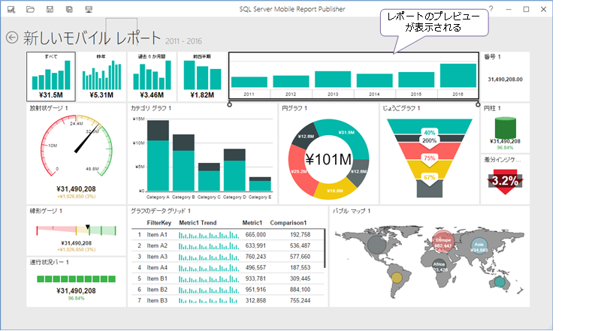Screen dimensions: 601x331
Task: Click the 75% red funnel segment
Action: (429, 151)
